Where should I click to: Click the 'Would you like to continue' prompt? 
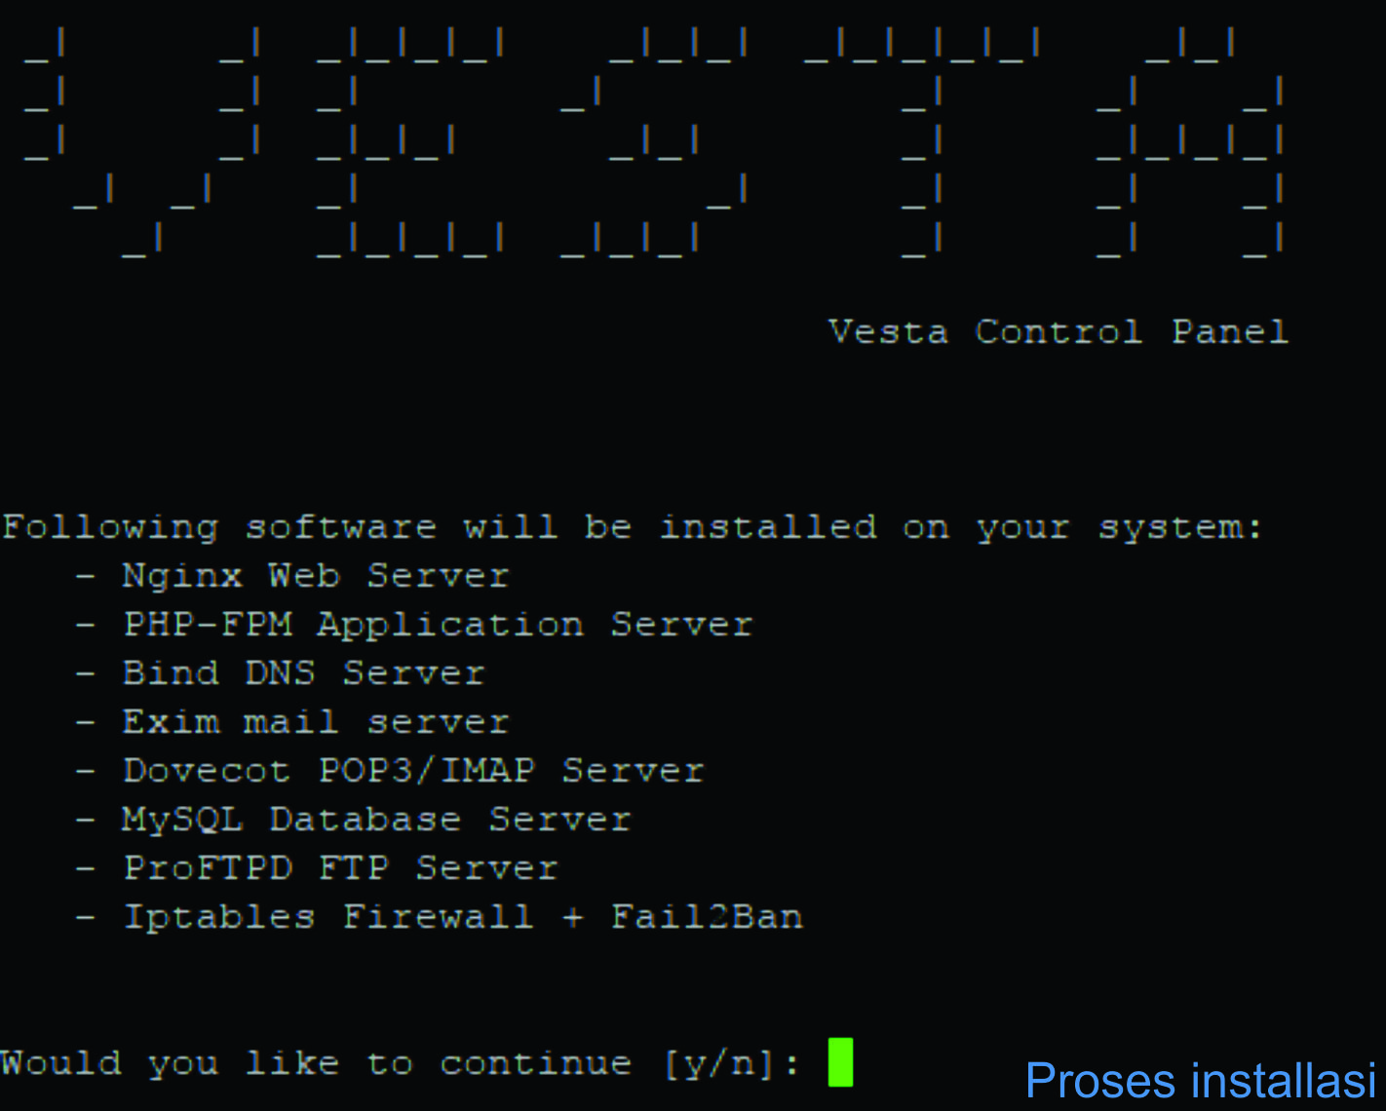click(316, 1063)
